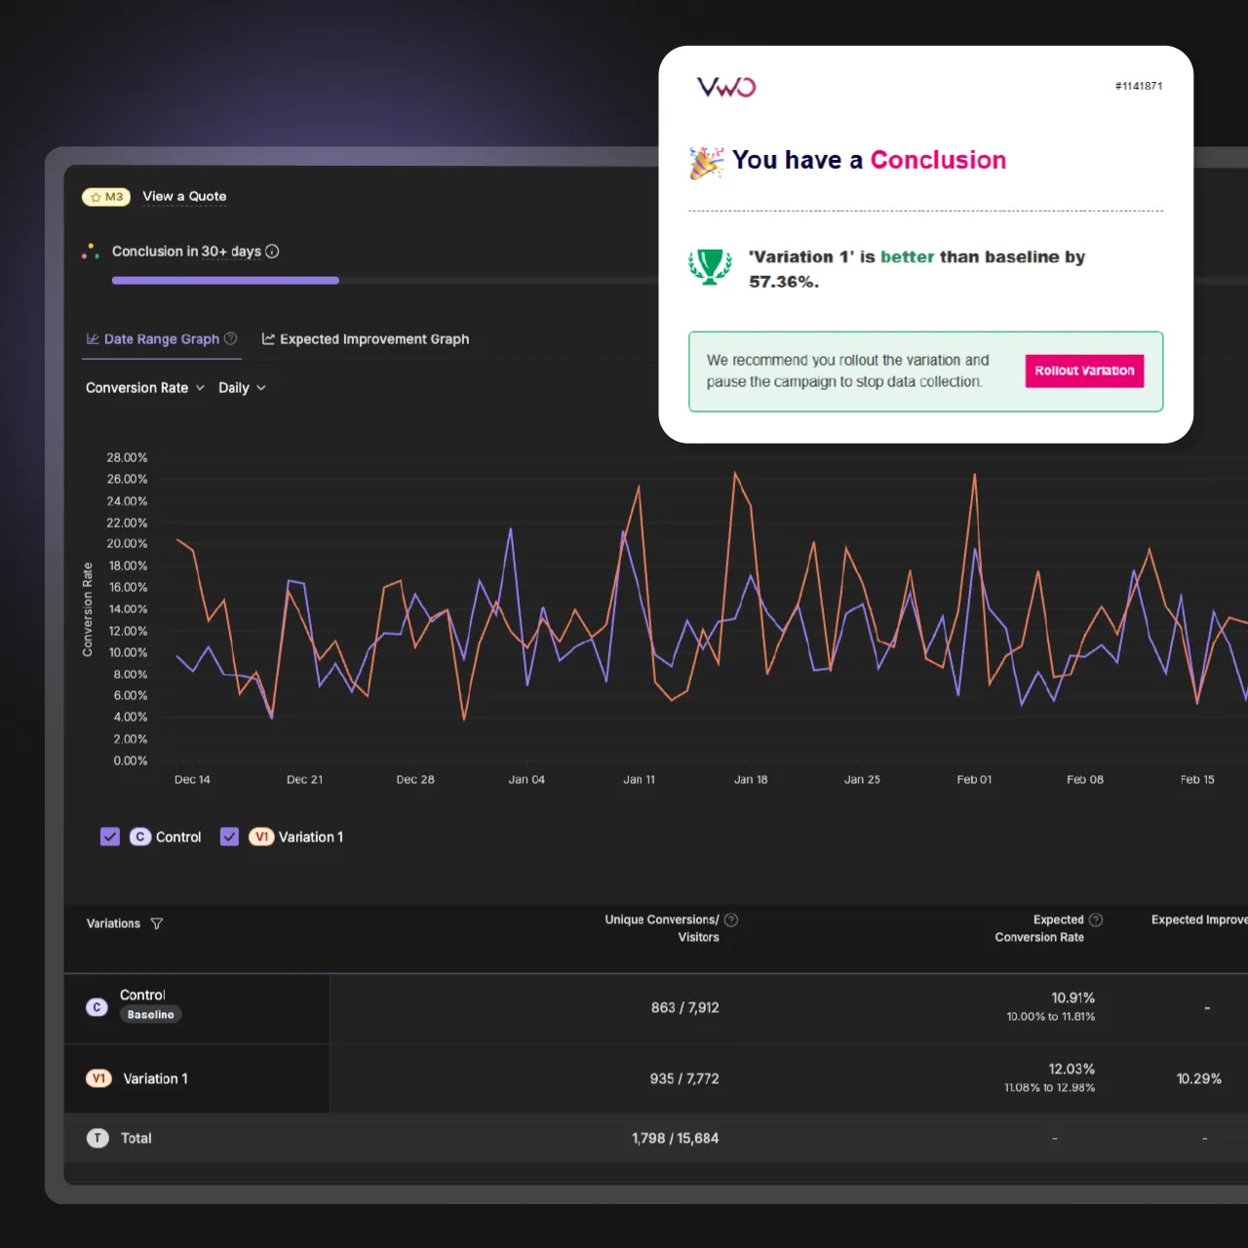The width and height of the screenshot is (1248, 1248).
Task: Click 935 / 7,772 in Variation 1 row
Action: click(x=684, y=1078)
